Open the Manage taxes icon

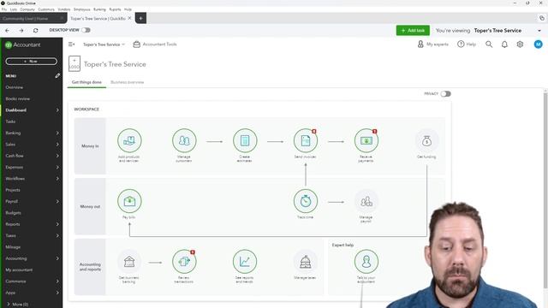306,262
